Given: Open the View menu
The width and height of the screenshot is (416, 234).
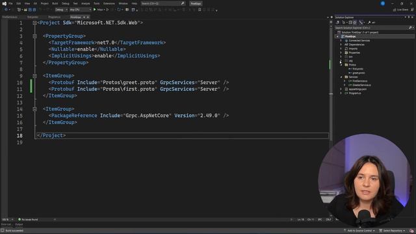Looking at the screenshot, I should click(x=27, y=3).
